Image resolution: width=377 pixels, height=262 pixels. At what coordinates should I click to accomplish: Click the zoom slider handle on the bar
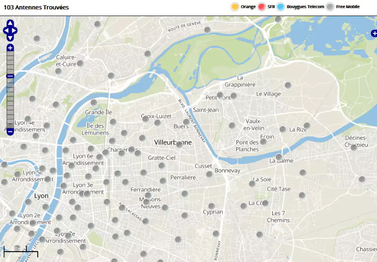(x=10, y=76)
